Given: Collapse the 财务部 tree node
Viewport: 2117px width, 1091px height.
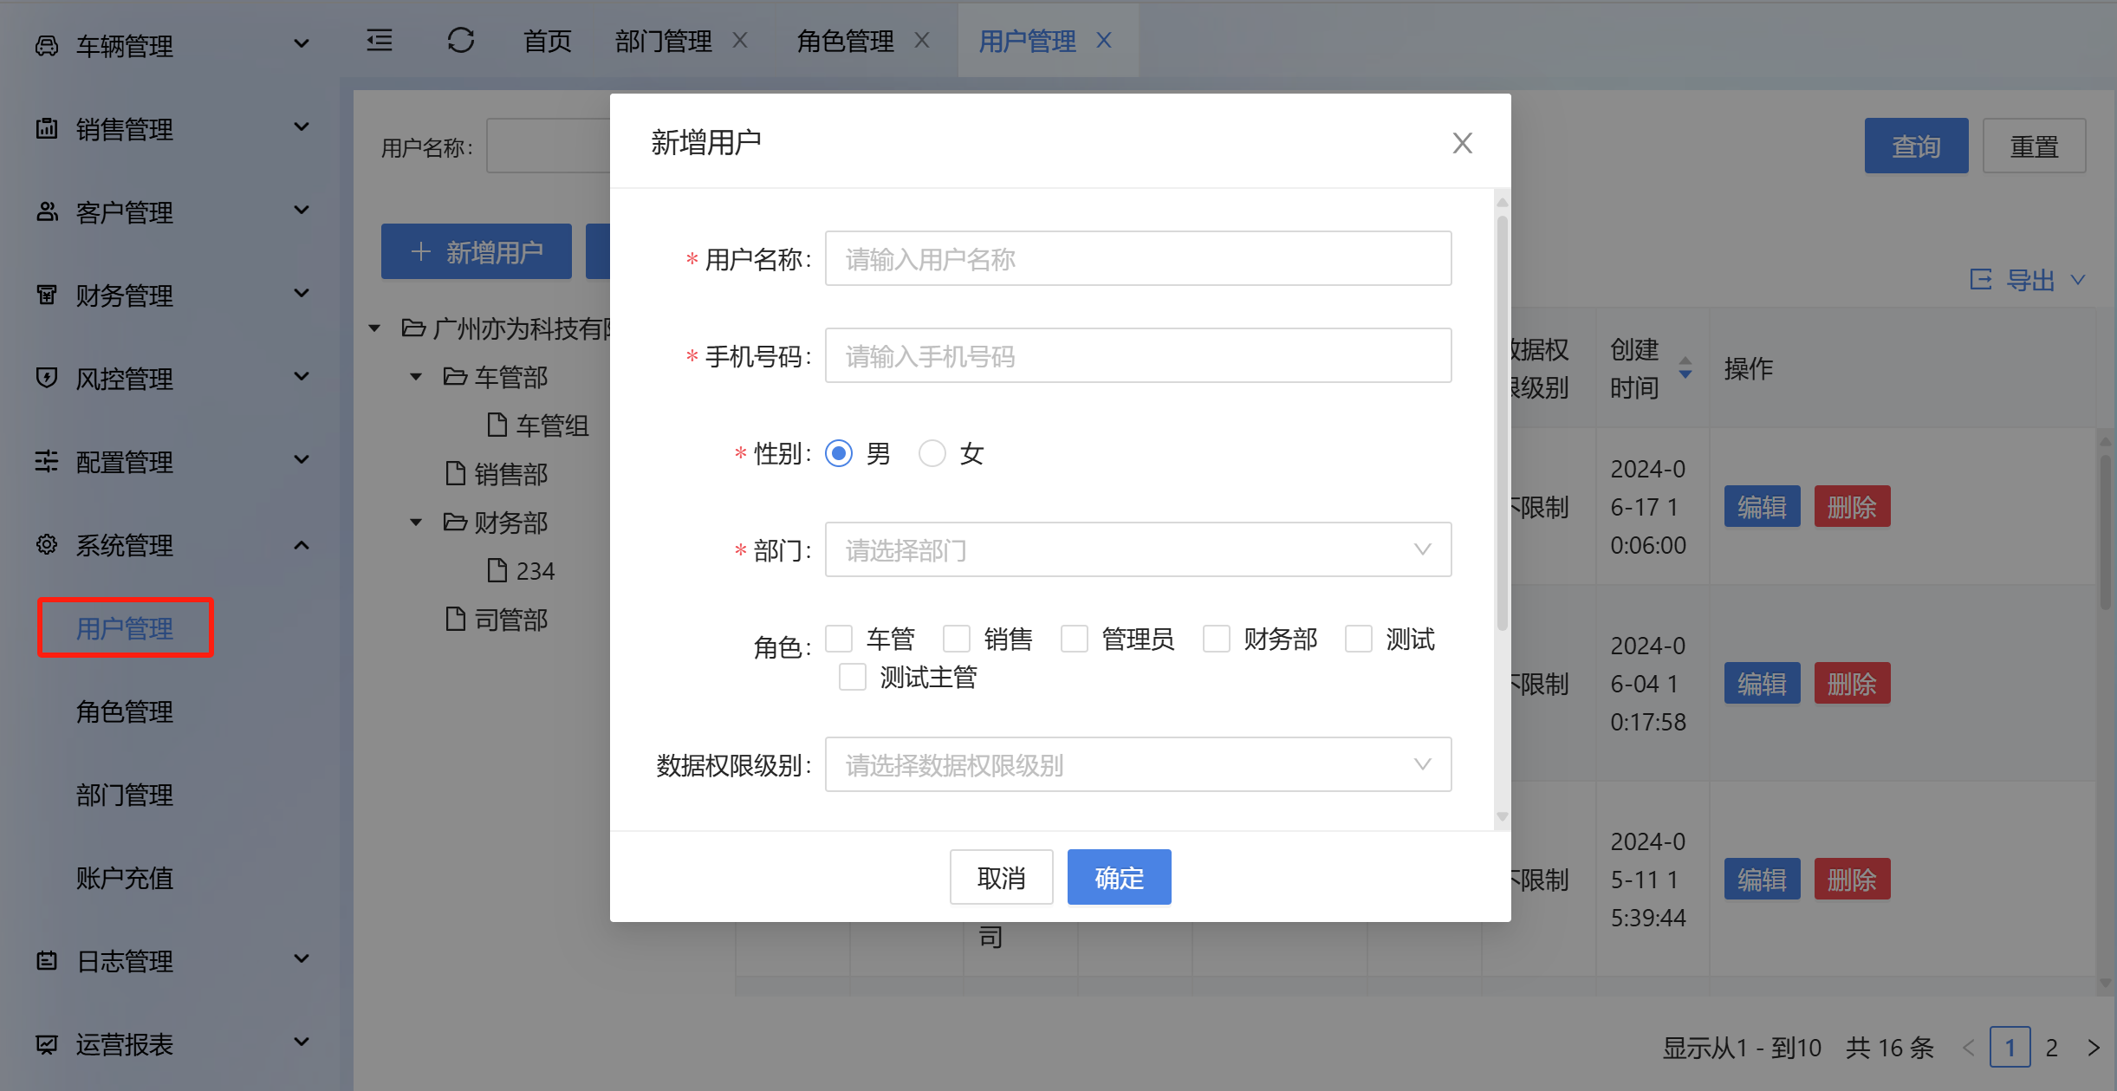Looking at the screenshot, I should coord(416,522).
